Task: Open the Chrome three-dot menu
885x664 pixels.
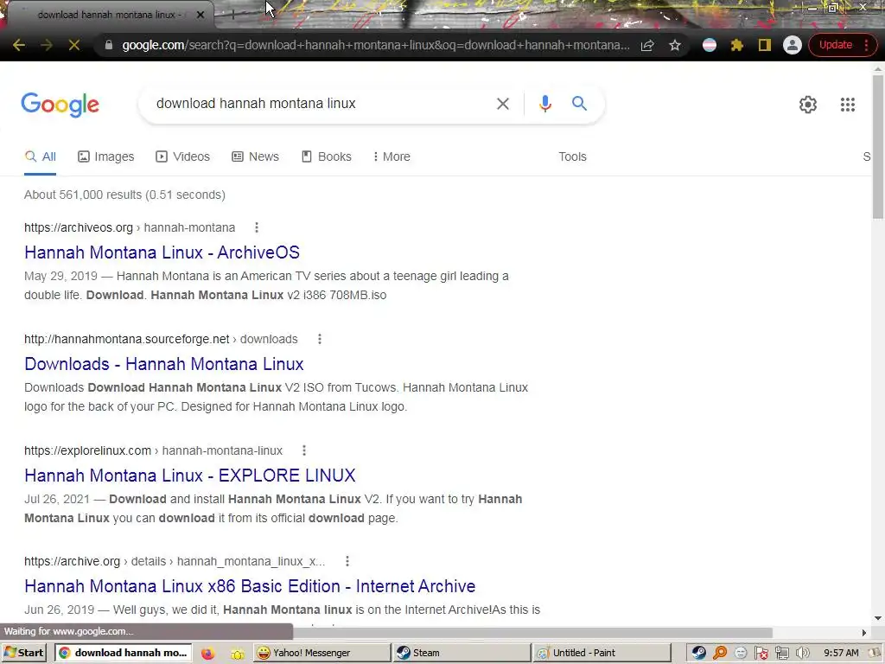Action: click(866, 45)
